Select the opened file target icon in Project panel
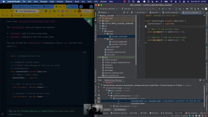 [124, 12]
